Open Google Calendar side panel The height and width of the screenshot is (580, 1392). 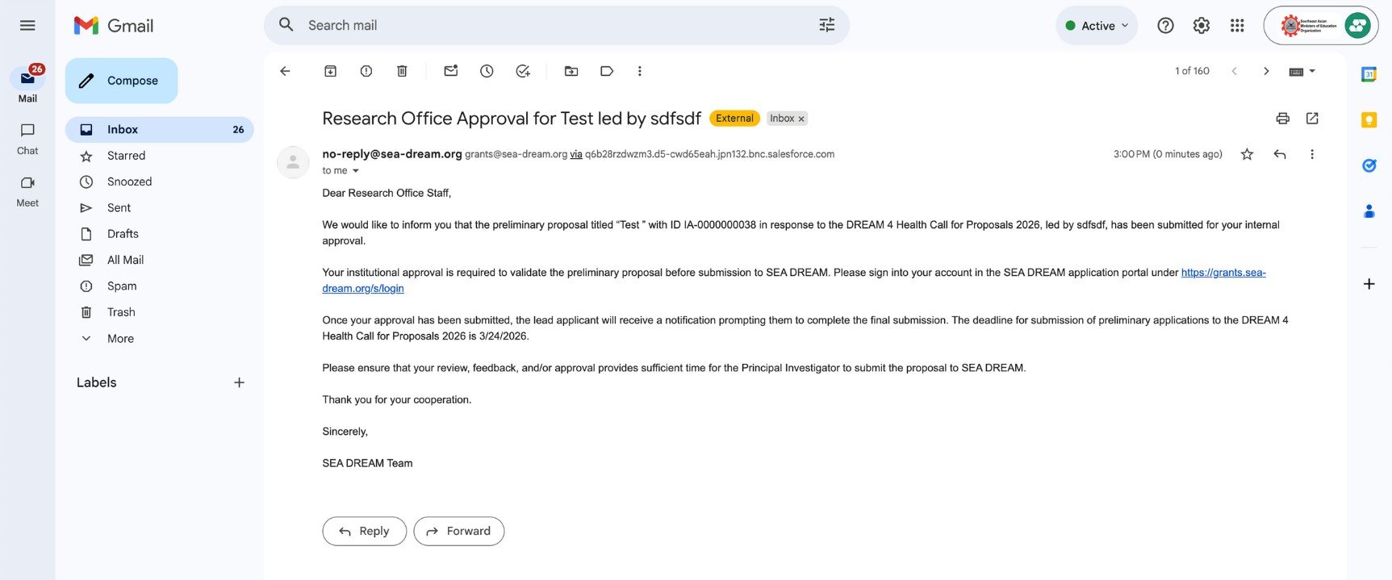1369,73
